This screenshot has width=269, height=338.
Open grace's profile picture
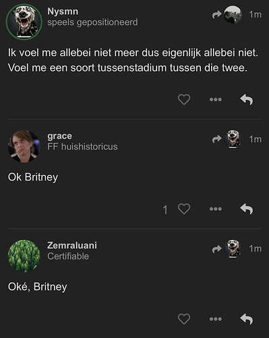click(24, 146)
